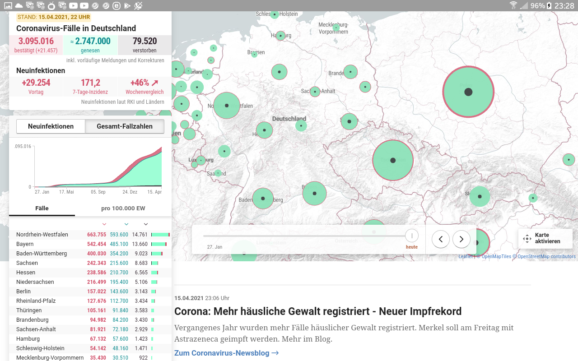The image size is (578, 361).
Task: Click the +46% Wochenvergleich value
Action: coord(144,83)
